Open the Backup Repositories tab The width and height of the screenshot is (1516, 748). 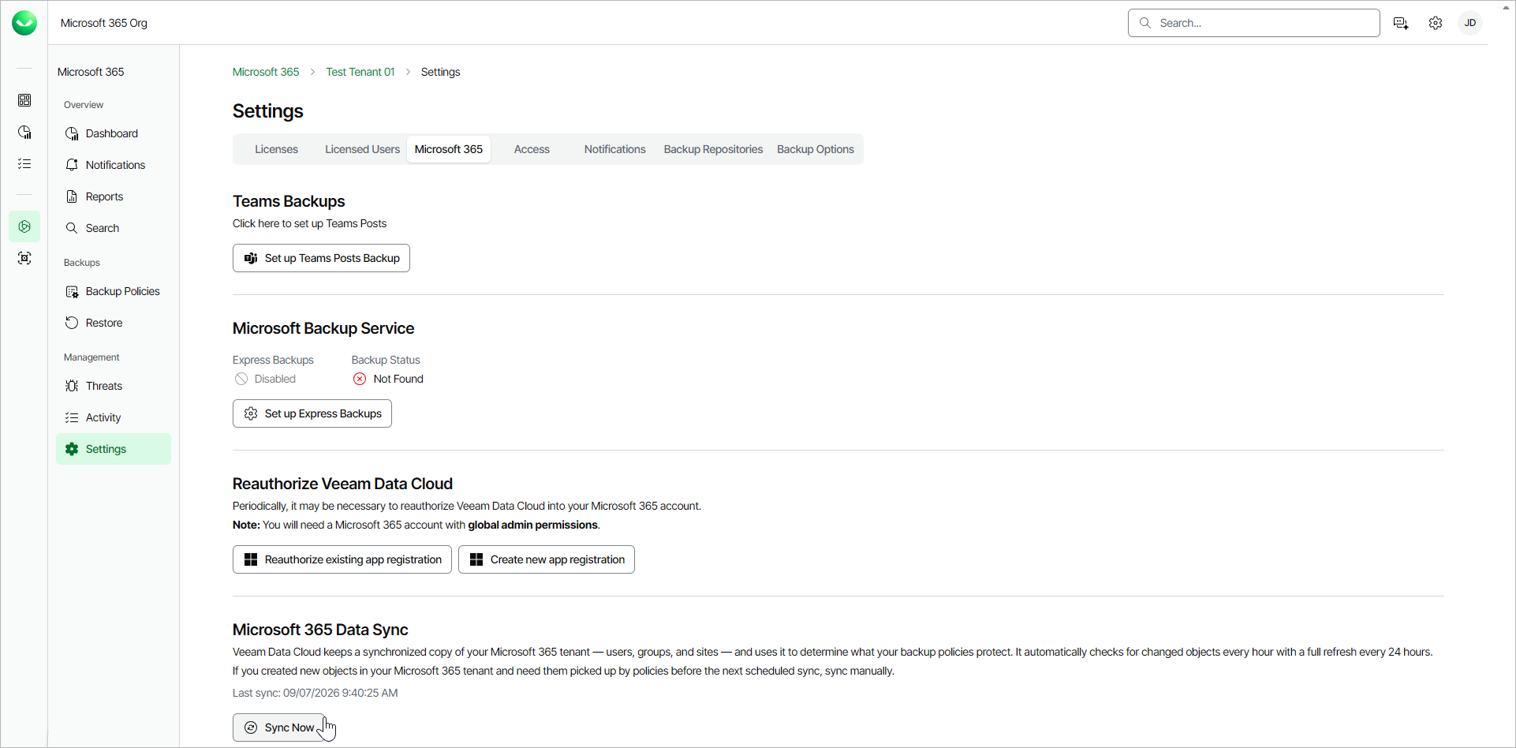[713, 149]
